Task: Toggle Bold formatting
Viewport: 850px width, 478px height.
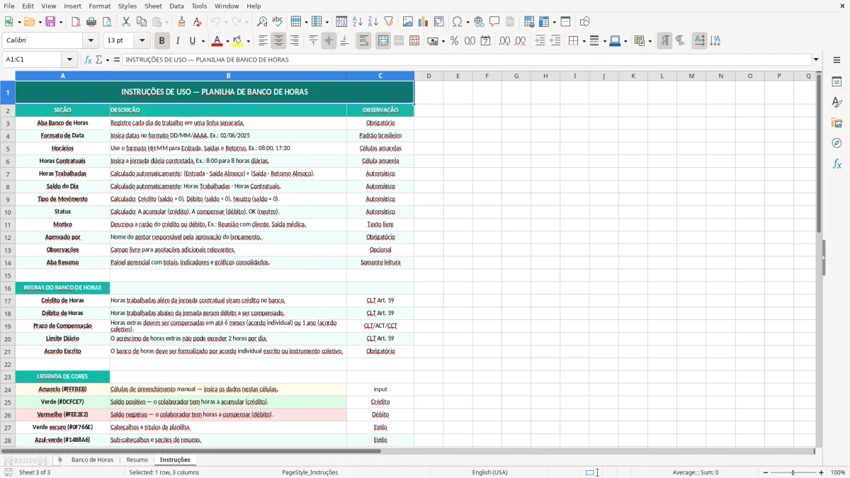Action: pyautogui.click(x=161, y=41)
